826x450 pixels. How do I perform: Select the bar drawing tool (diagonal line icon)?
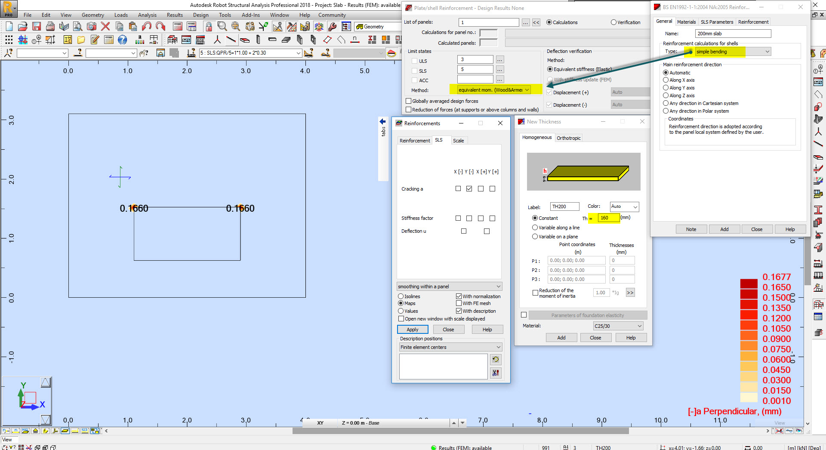click(x=231, y=40)
